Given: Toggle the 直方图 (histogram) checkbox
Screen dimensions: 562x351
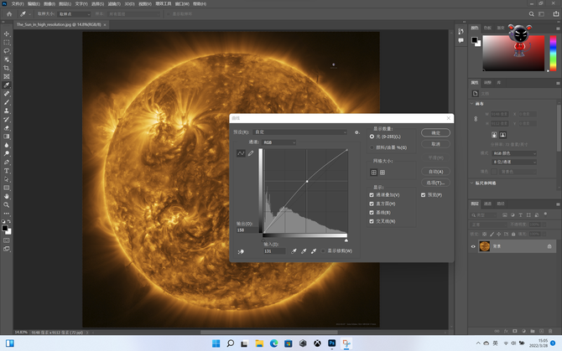Looking at the screenshot, I should pyautogui.click(x=372, y=204).
